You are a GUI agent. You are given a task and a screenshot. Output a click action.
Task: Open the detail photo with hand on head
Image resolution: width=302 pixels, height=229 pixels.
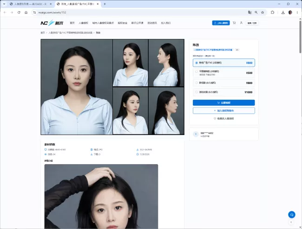pos(101,197)
